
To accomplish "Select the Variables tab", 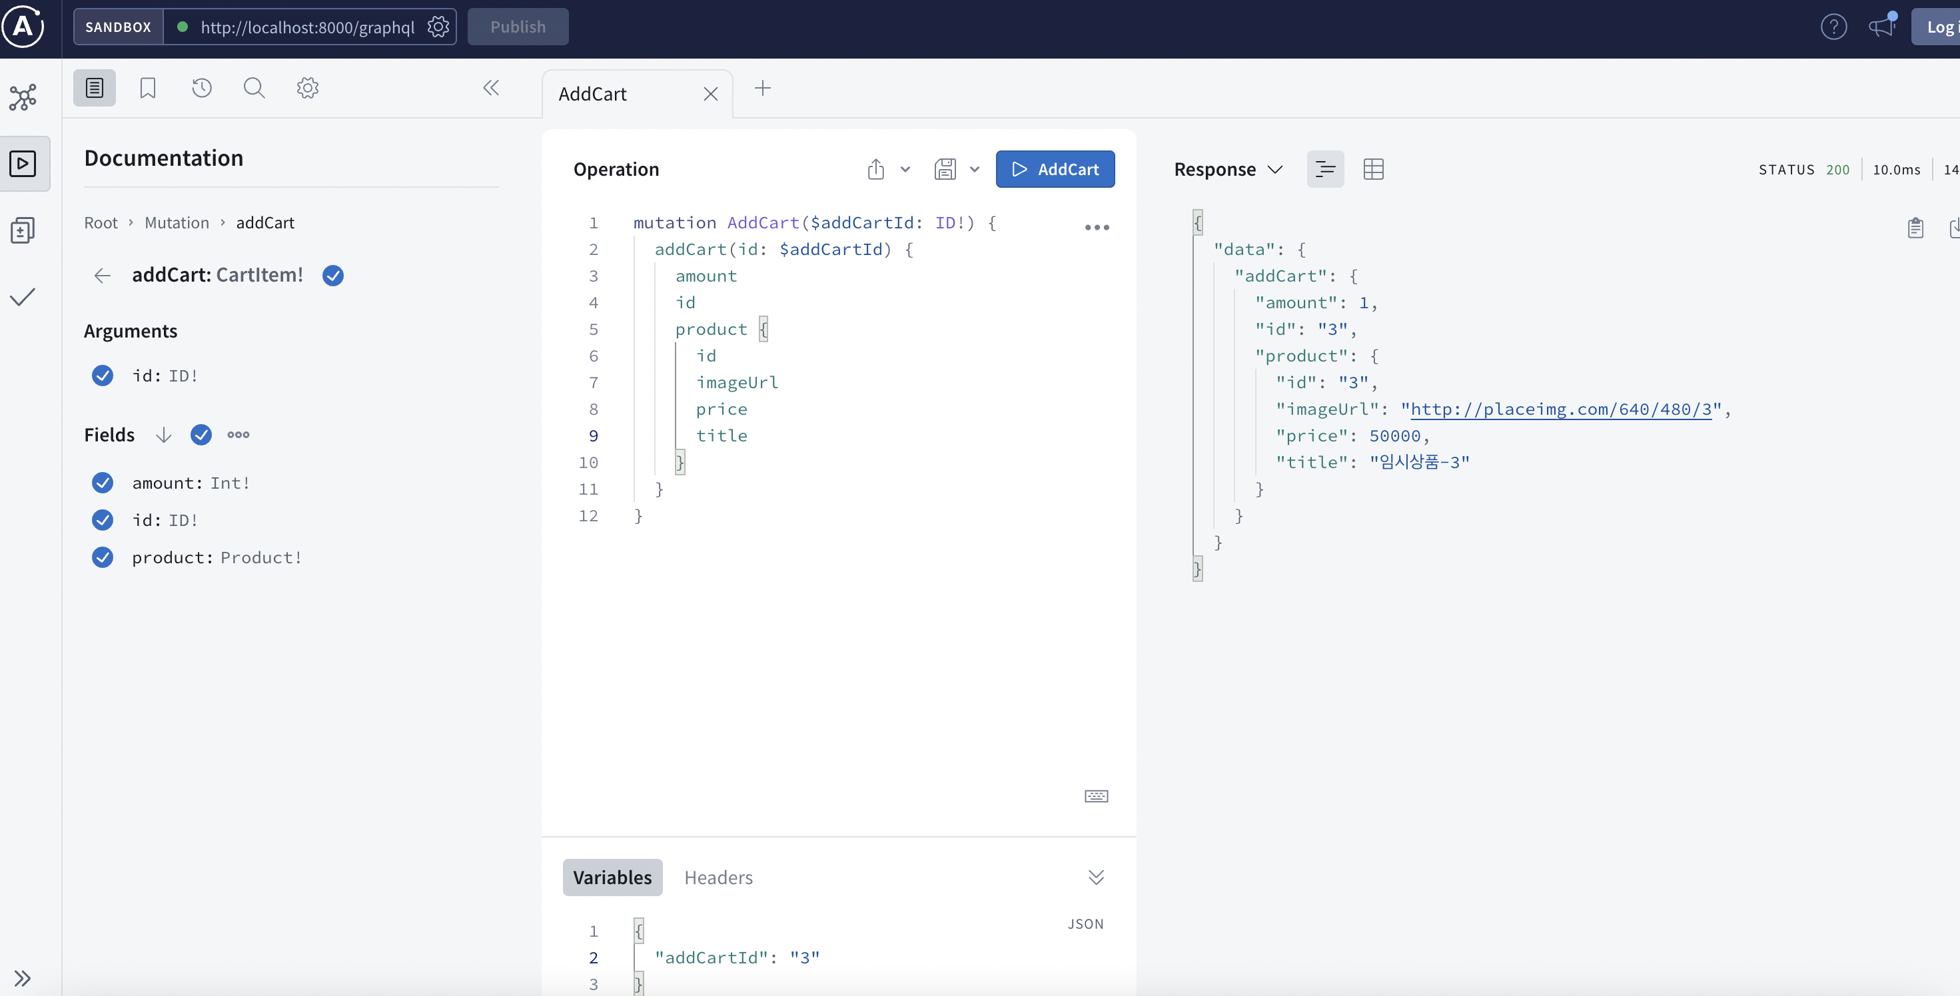I will (612, 877).
